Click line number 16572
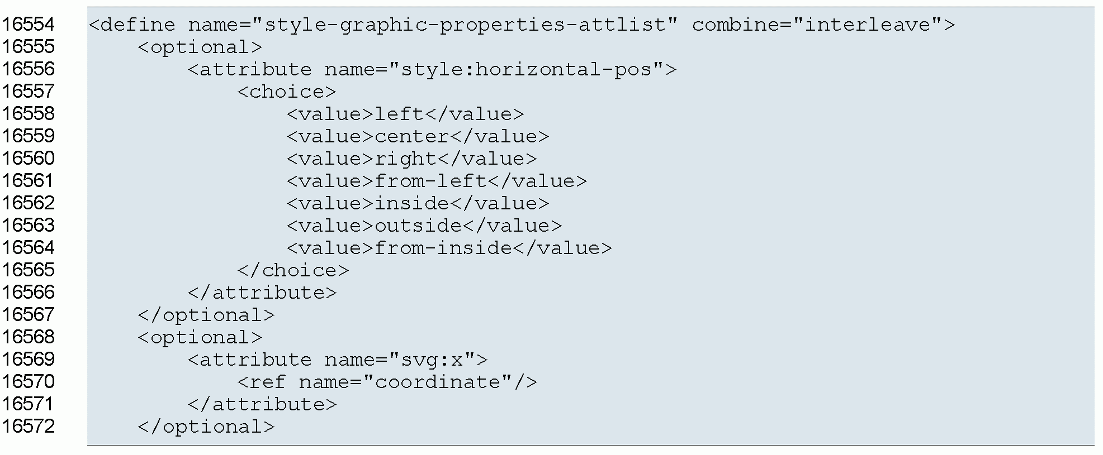The width and height of the screenshot is (1103, 455). tap(29, 427)
